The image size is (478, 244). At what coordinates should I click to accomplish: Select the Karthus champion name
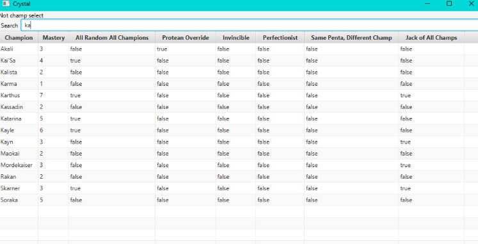pos(10,95)
